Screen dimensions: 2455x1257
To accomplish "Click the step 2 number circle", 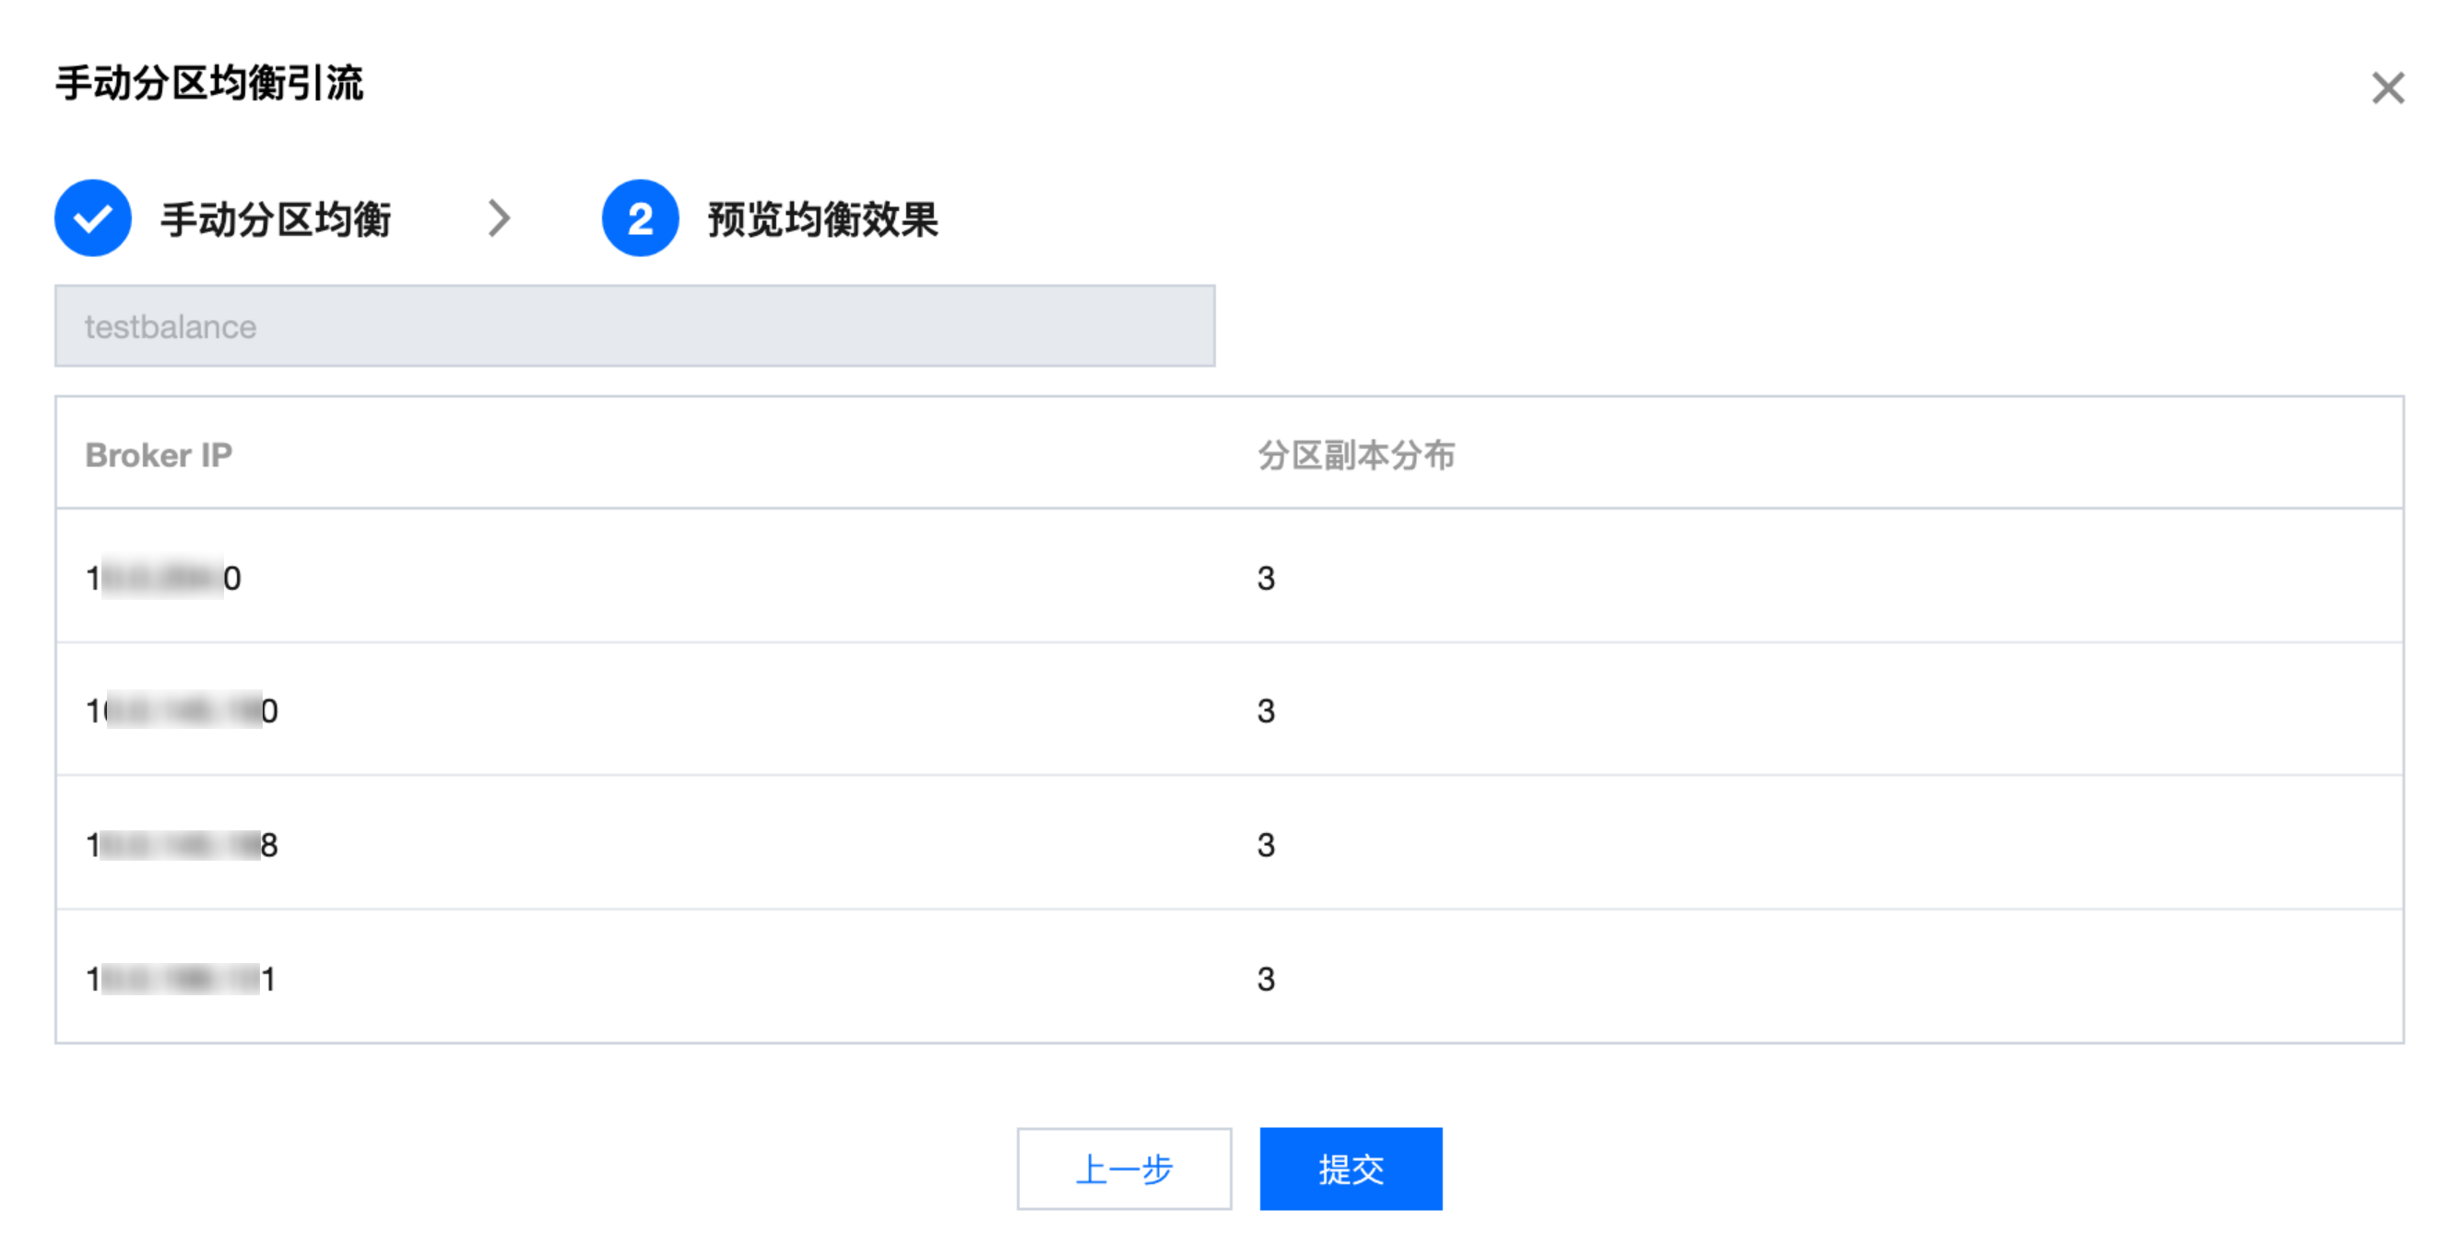I will [640, 218].
